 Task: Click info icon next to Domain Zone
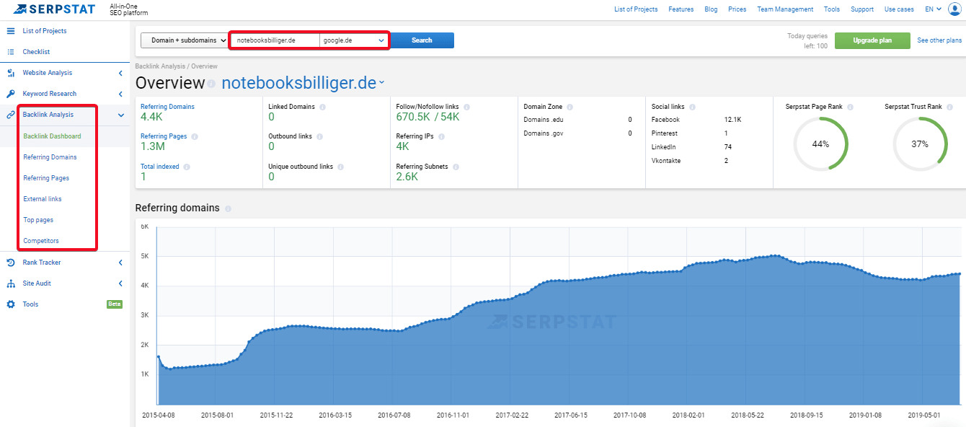tap(570, 107)
